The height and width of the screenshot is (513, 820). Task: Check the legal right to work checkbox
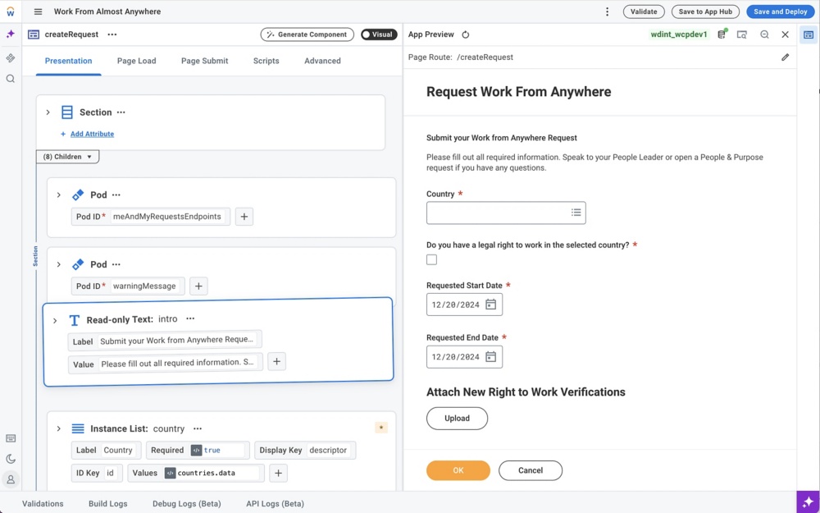pyautogui.click(x=432, y=259)
